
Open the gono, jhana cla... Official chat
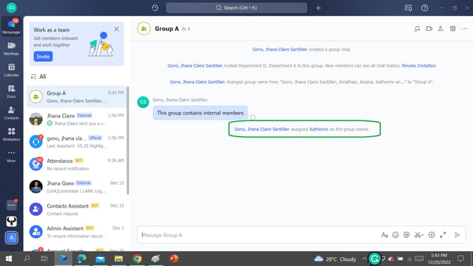[x=76, y=142]
